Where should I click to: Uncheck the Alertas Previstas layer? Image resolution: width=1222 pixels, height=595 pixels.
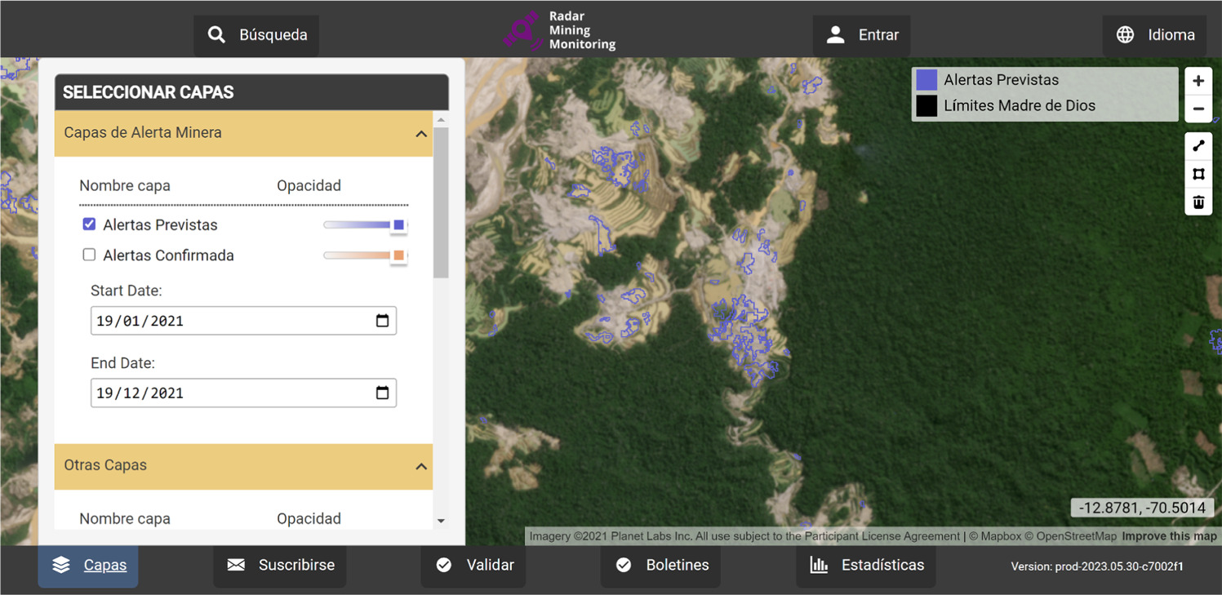(x=89, y=224)
